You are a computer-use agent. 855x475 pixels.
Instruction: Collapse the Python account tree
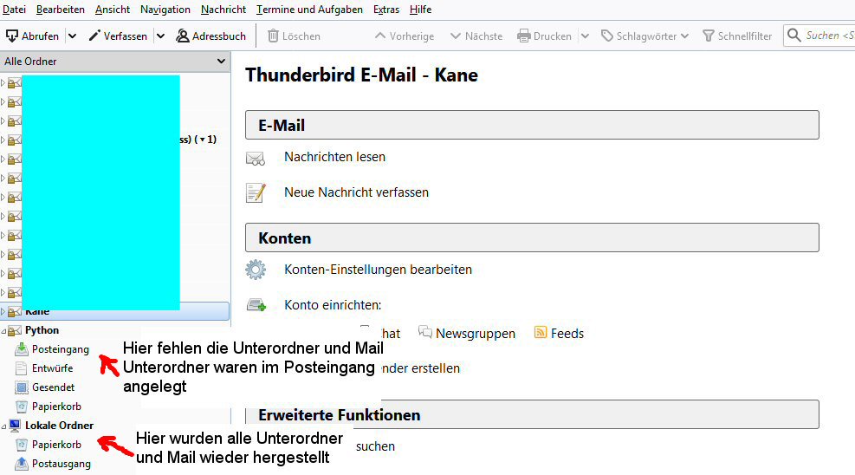click(x=3, y=331)
